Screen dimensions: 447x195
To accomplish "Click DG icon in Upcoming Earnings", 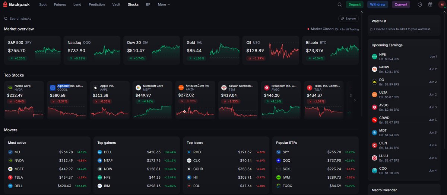I will click(374, 82).
